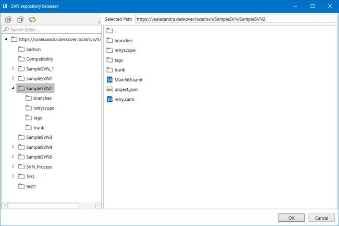The image size is (339, 226).
Task: Select branches under SampleSVN2 in the tree
Action: [x=39, y=98]
